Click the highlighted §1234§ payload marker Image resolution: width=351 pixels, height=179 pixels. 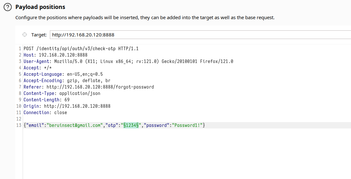[132, 125]
